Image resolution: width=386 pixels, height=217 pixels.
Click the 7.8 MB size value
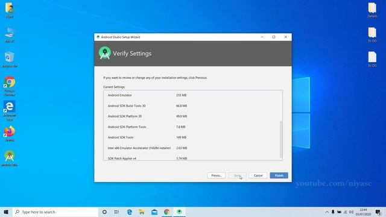[181, 127]
